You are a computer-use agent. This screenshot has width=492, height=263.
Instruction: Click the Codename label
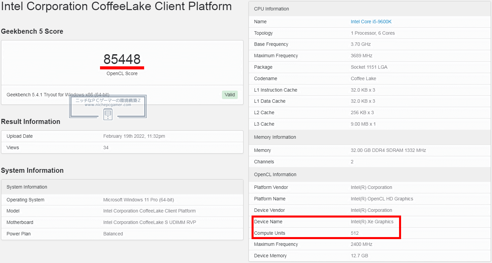pyautogui.click(x=265, y=78)
